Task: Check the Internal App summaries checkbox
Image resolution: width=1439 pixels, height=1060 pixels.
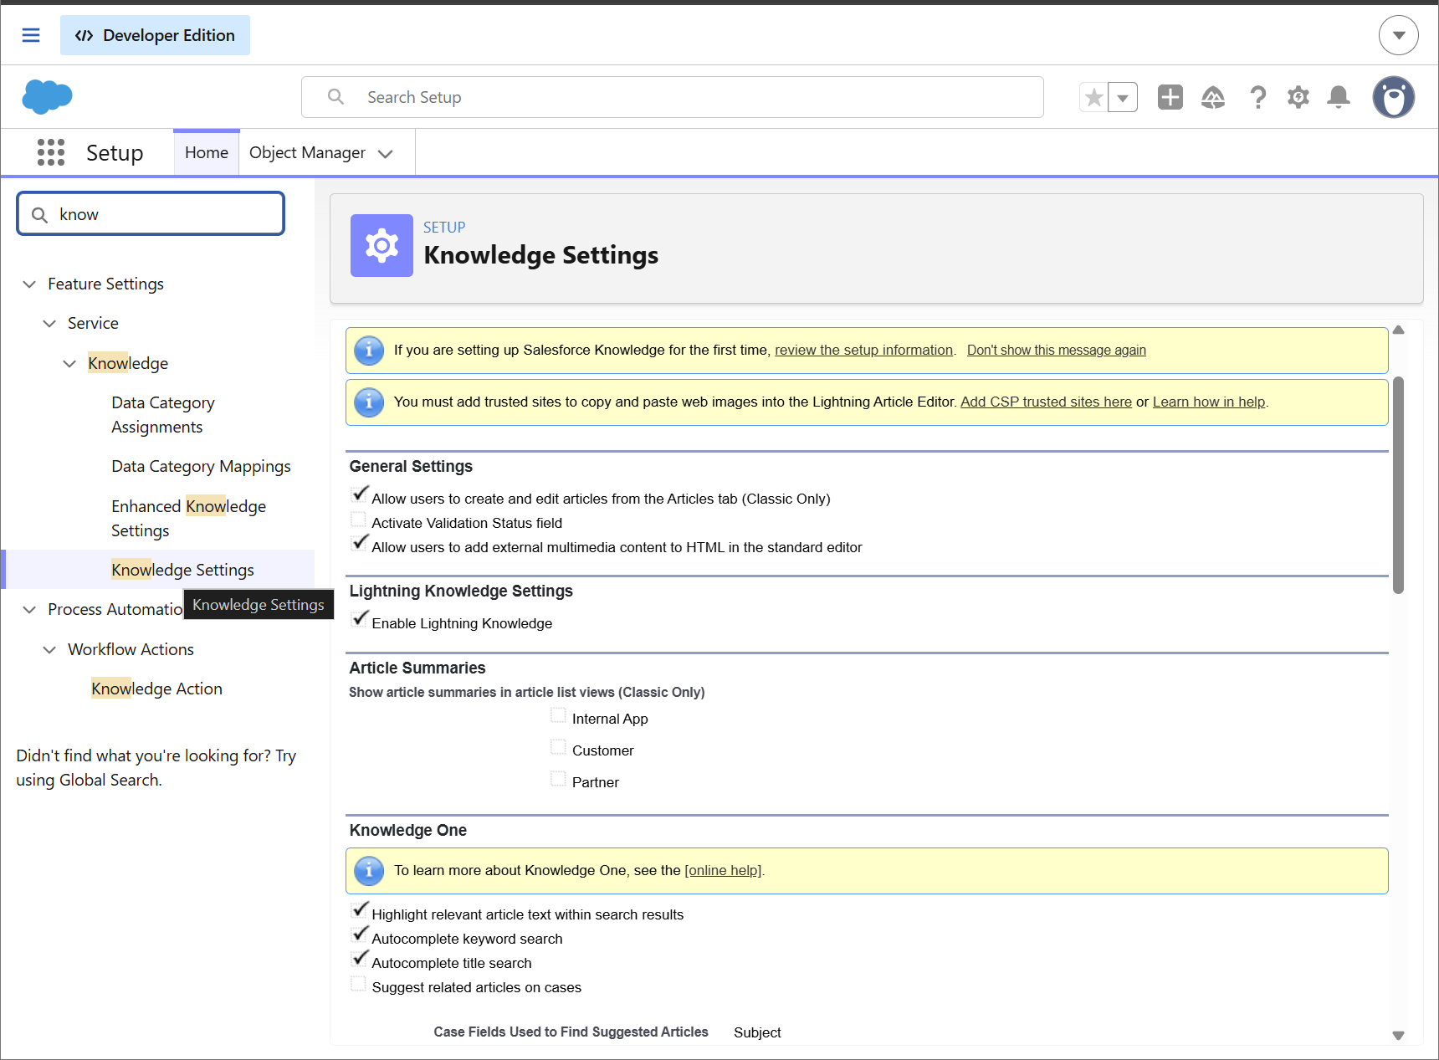Action: 558,716
